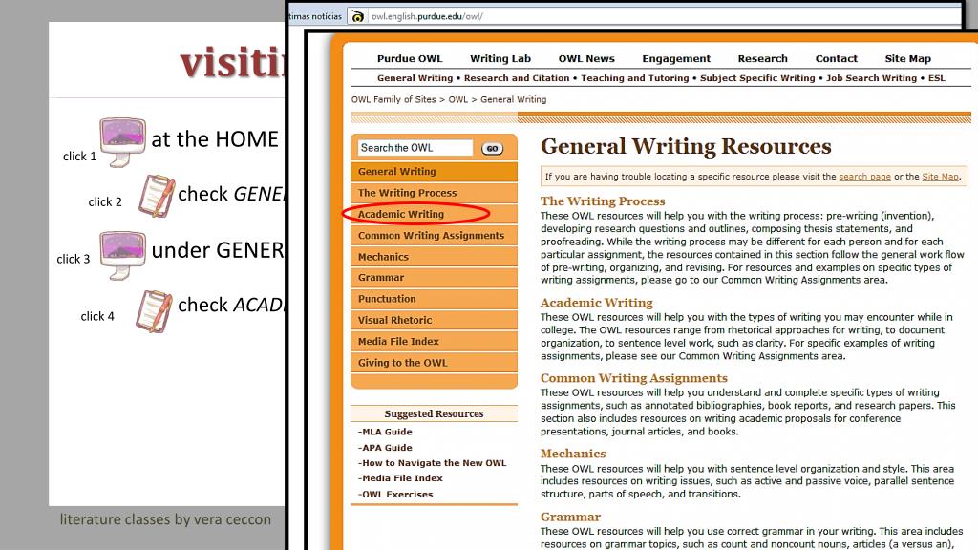Image resolution: width=978 pixels, height=550 pixels.
Task: Open The Writing Process section heading
Action: coord(603,201)
